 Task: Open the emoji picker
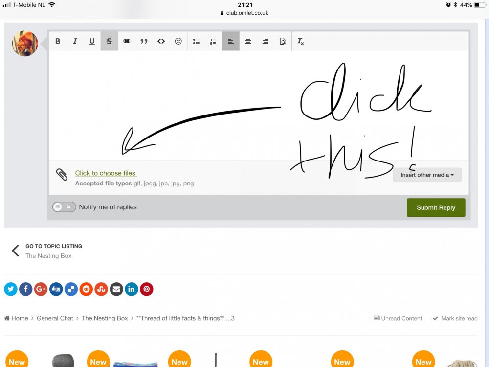178,42
